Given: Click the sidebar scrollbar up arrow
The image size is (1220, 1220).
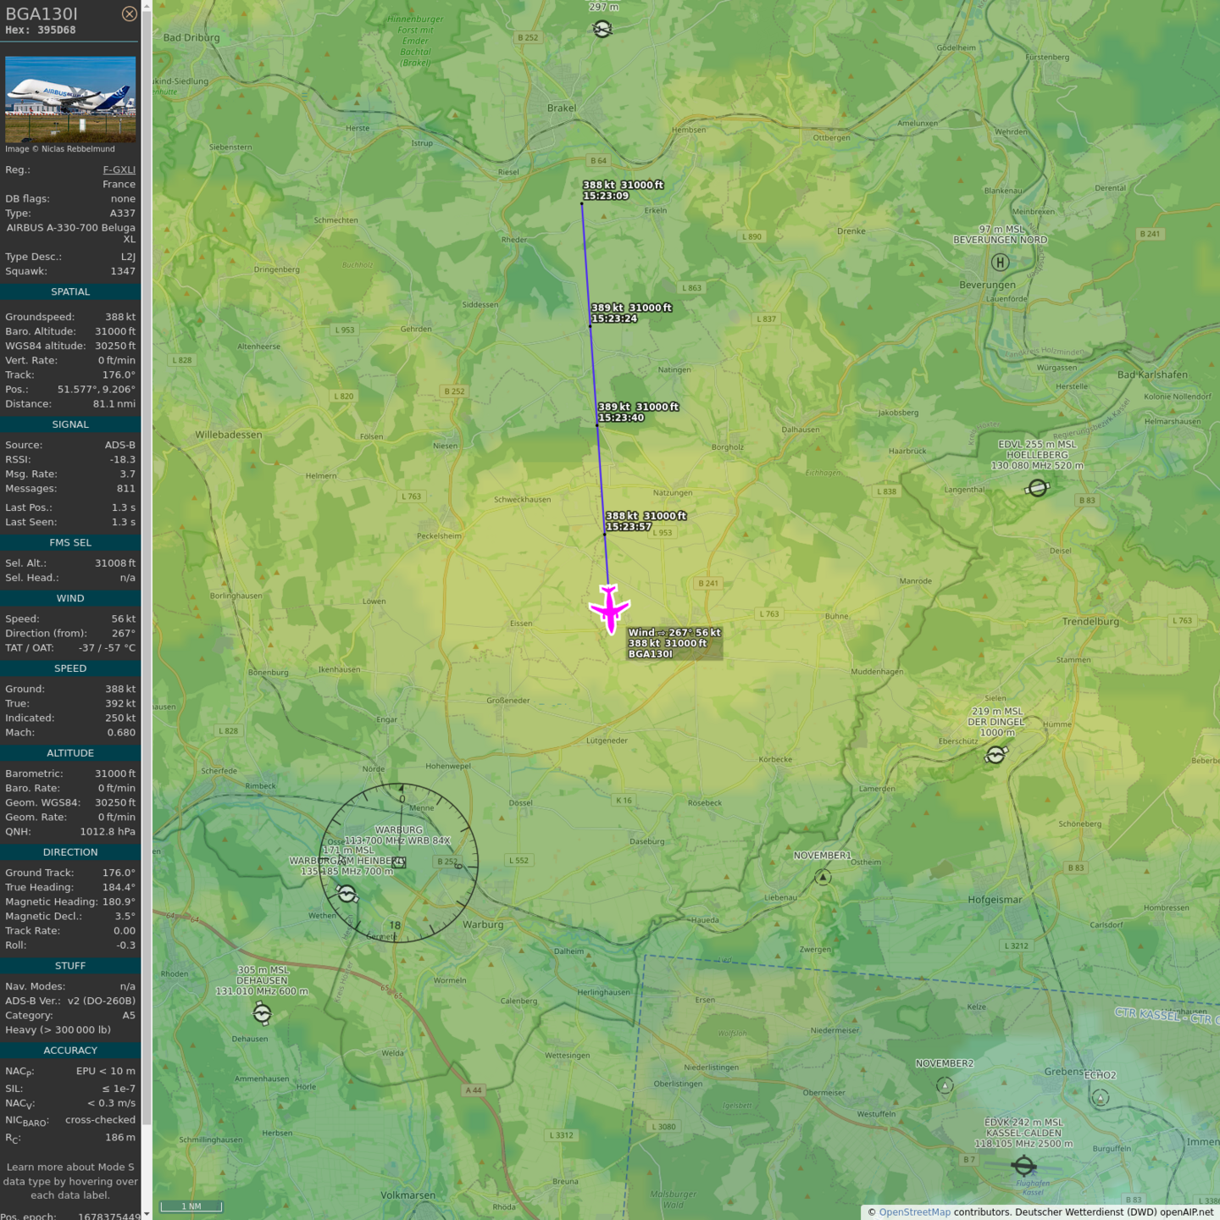Looking at the screenshot, I should click(x=147, y=6).
